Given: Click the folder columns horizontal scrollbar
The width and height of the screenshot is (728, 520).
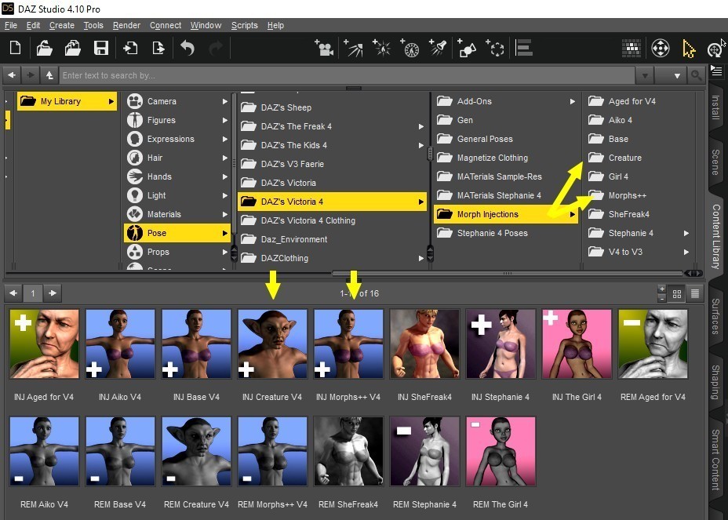Looking at the screenshot, I should point(508,274).
